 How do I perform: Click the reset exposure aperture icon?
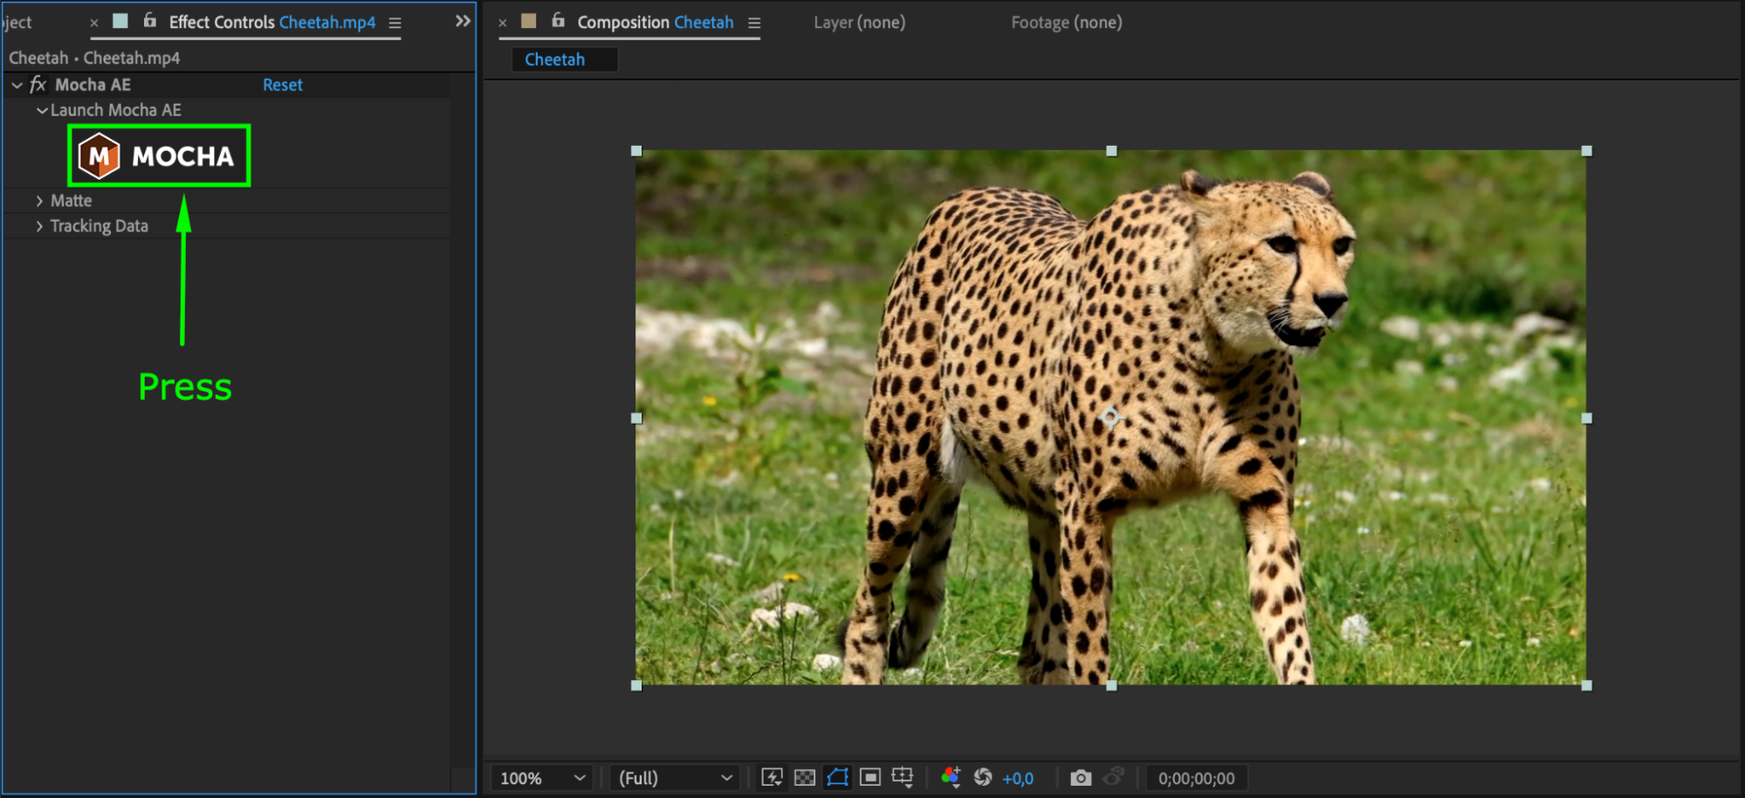pos(983,777)
